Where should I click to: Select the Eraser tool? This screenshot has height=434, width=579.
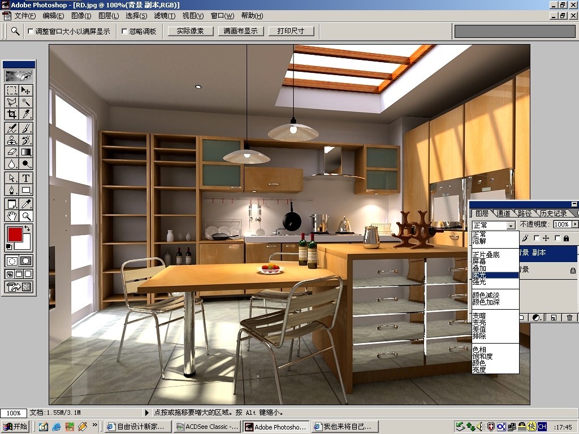(x=11, y=151)
